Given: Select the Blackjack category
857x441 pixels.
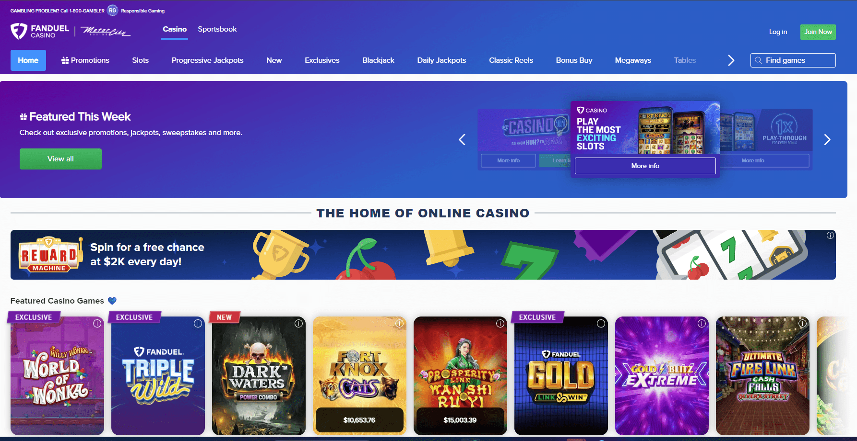Looking at the screenshot, I should (x=378, y=60).
